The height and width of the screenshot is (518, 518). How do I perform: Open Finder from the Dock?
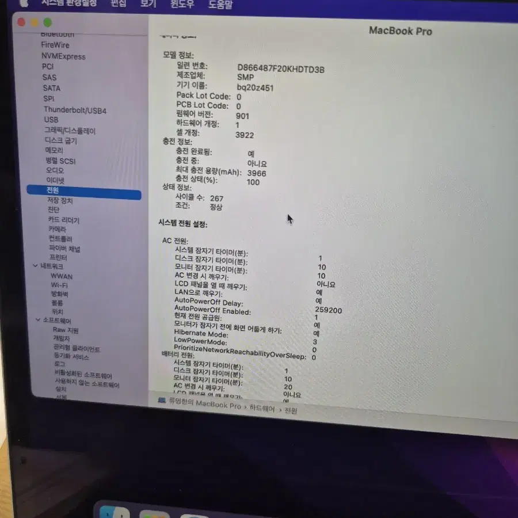pos(115,512)
